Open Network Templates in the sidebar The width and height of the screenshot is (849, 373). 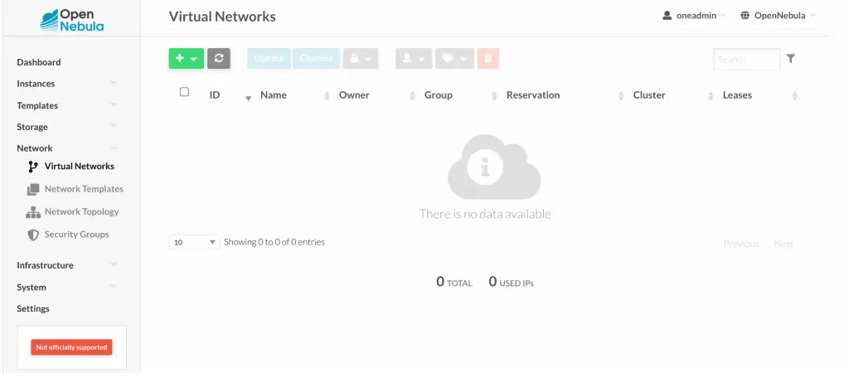[x=84, y=189]
